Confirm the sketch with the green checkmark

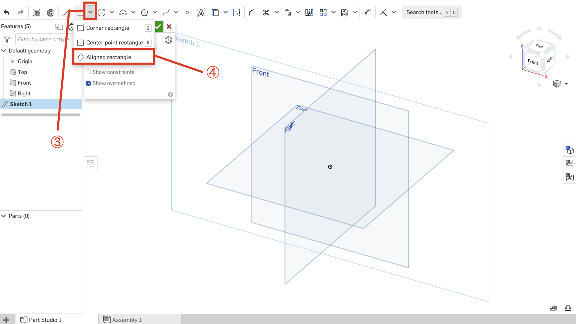pos(158,26)
